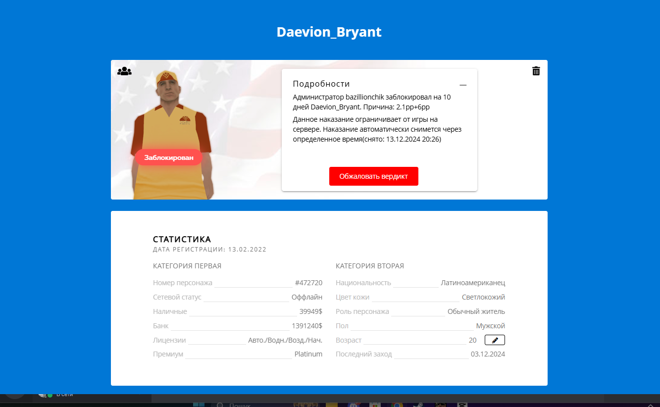Viewport: 660px width, 407px height.
Task: Select the bank balance 1391240$
Action: [307, 326]
